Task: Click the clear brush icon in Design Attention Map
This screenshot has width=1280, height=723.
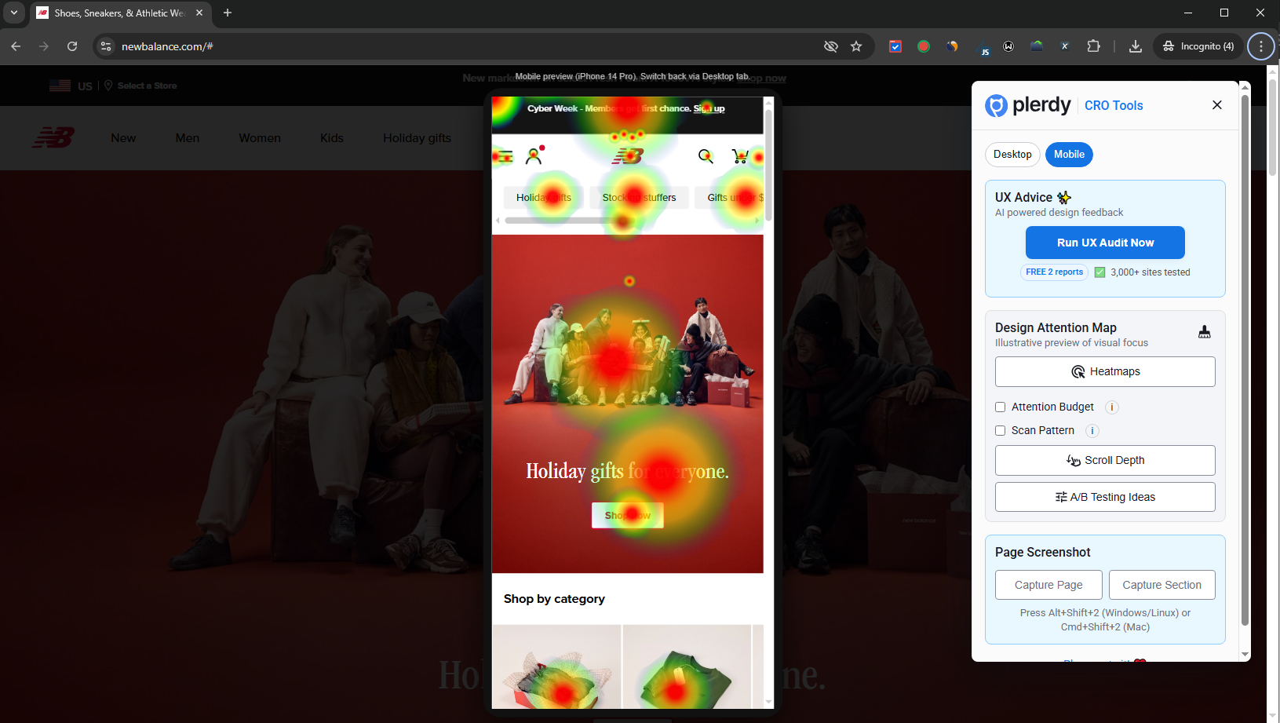Action: pyautogui.click(x=1205, y=332)
